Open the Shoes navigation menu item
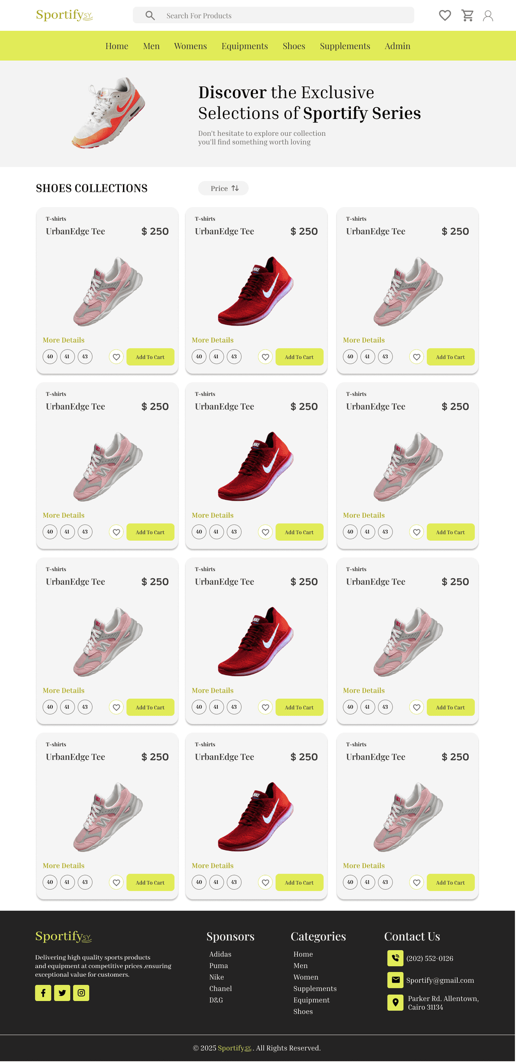This screenshot has width=516, height=1063. (x=294, y=46)
